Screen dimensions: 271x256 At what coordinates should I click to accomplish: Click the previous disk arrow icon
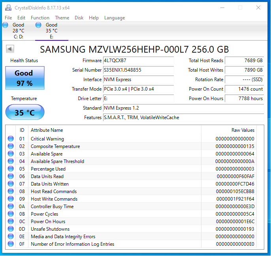(x=10, y=49)
